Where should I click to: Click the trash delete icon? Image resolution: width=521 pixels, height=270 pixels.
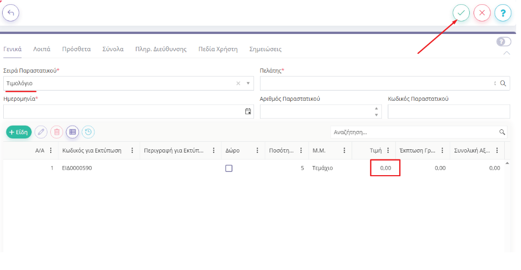point(57,131)
